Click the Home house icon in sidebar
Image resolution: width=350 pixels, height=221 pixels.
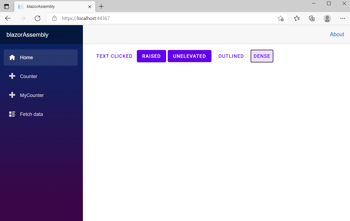tap(12, 58)
